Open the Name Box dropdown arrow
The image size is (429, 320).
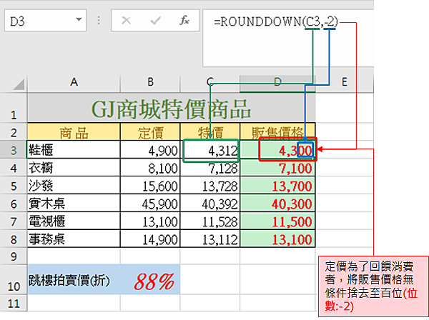[x=79, y=20]
